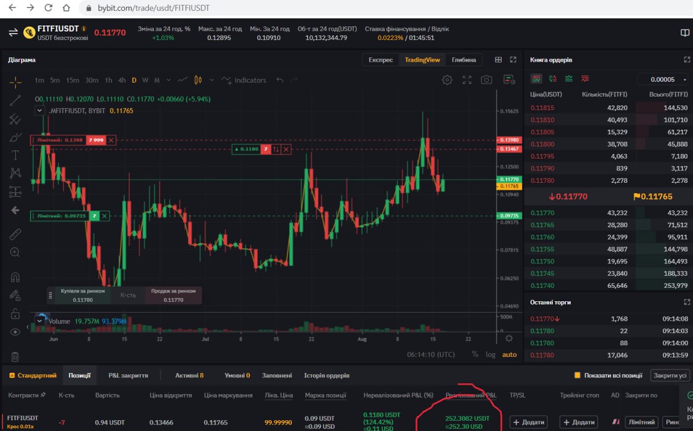Select the text annotation tool
The width and height of the screenshot is (693, 431).
tap(15, 155)
